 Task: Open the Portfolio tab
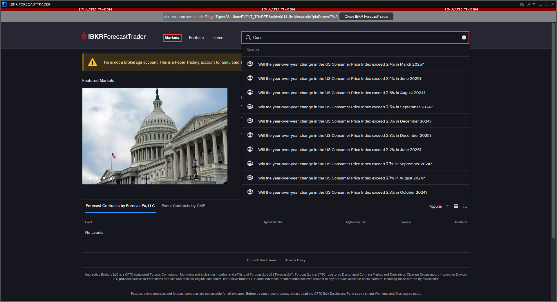click(x=196, y=38)
